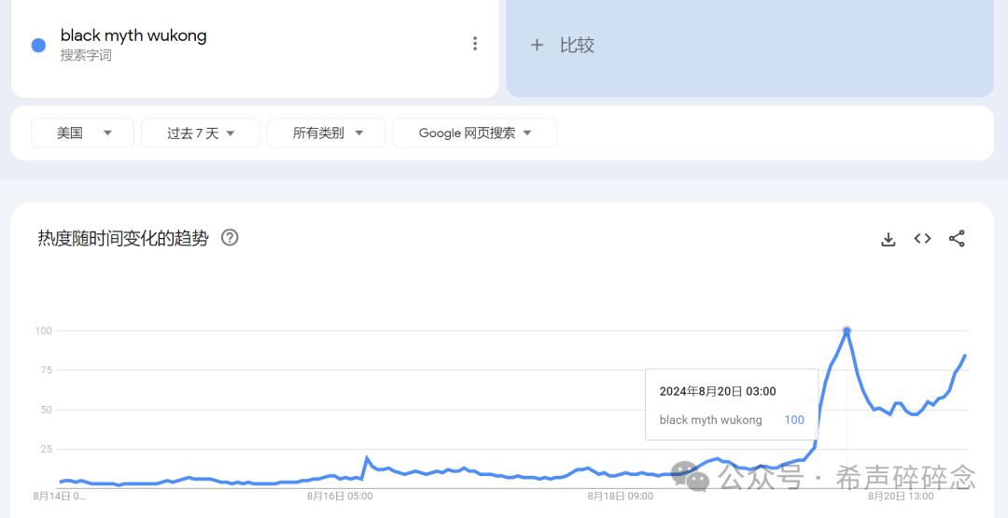Image resolution: width=1008 pixels, height=518 pixels.
Task: Open the help icon beside 热度随时间变化的趋势
Action: point(230,238)
